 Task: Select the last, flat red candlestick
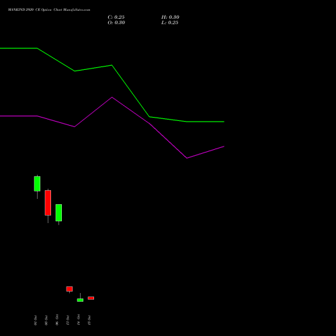pyautogui.click(x=91, y=298)
